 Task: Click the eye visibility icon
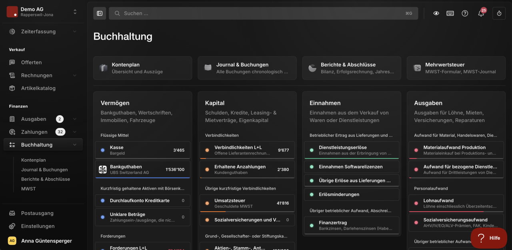pyautogui.click(x=436, y=13)
